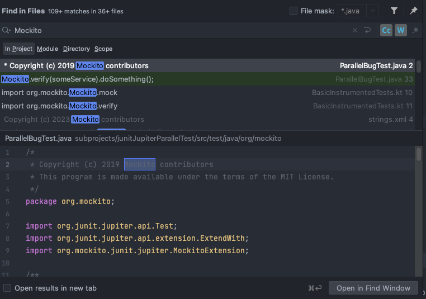This screenshot has height=299, width=426.
Task: Select import org.mockito.Mockito.verify result
Action: click(x=207, y=106)
